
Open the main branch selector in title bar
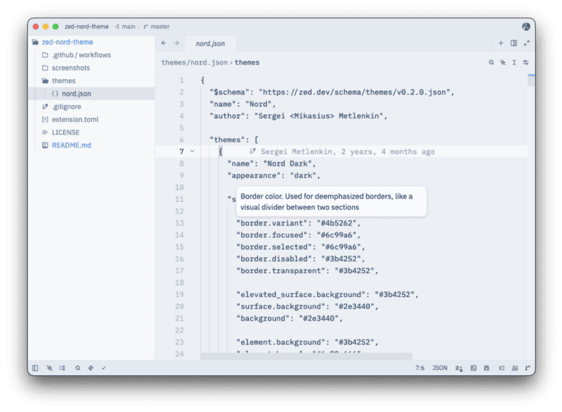click(125, 26)
